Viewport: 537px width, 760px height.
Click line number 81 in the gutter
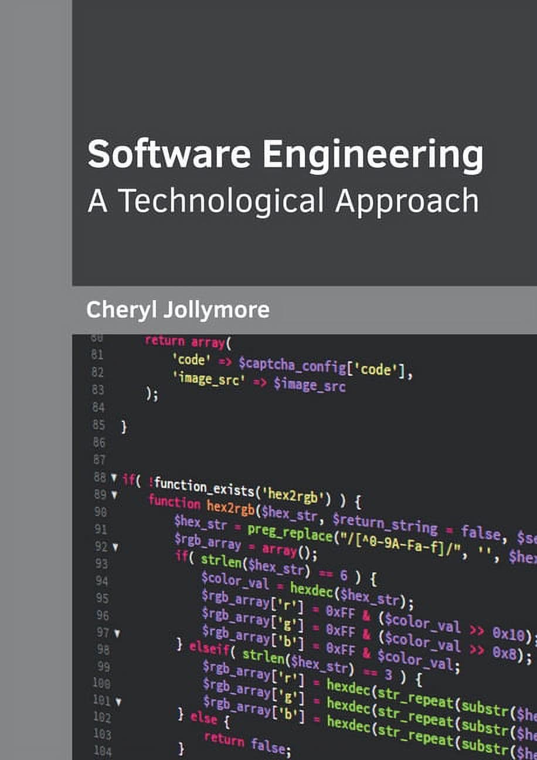click(98, 355)
